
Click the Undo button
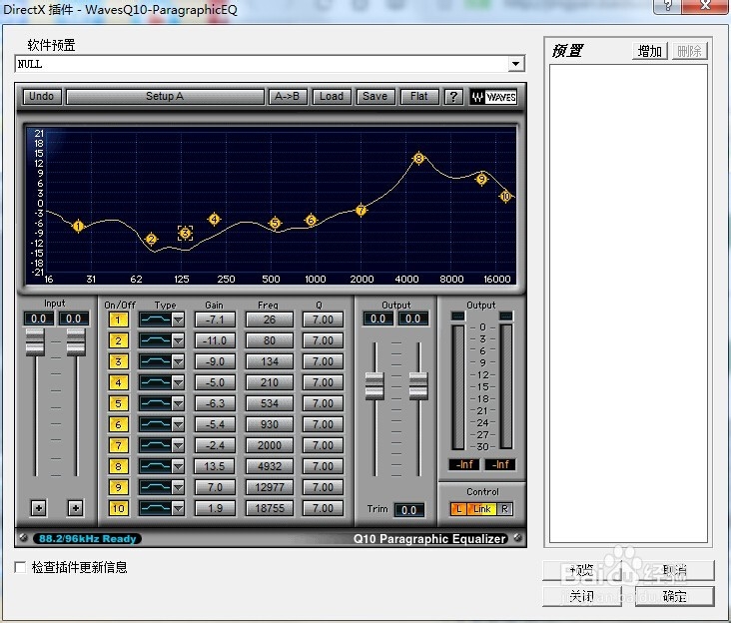[42, 97]
